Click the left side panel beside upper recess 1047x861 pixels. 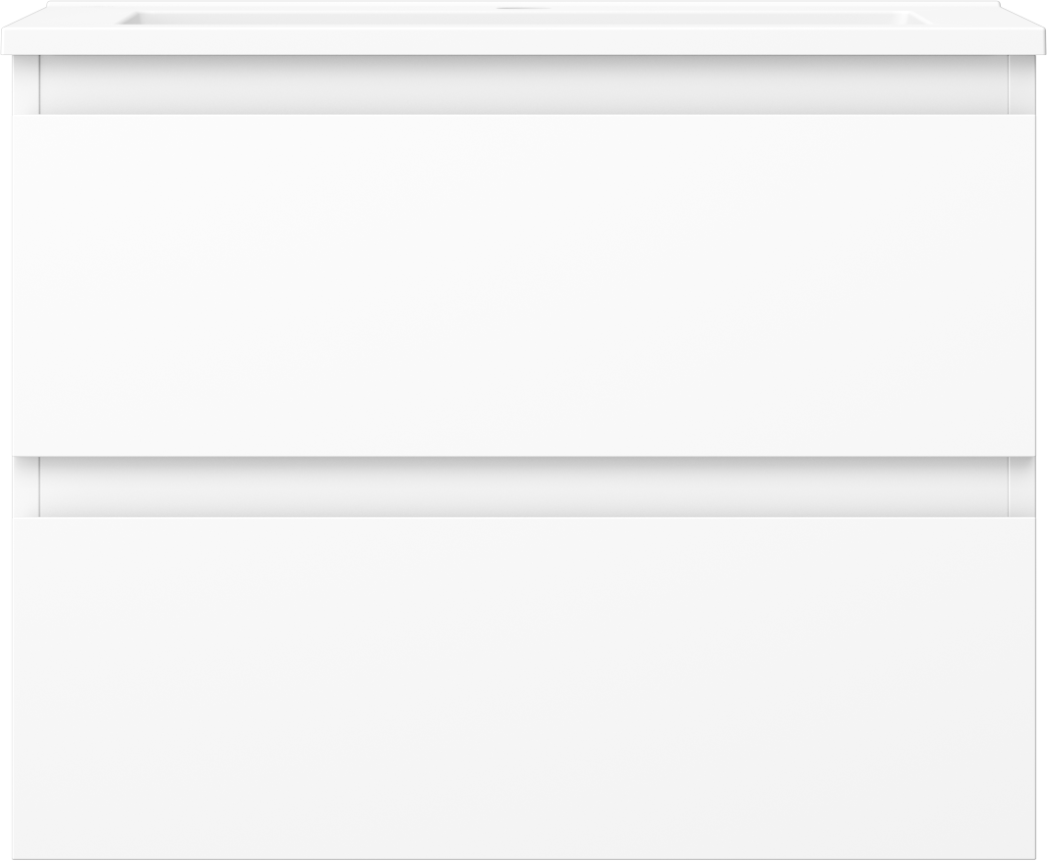click(26, 86)
